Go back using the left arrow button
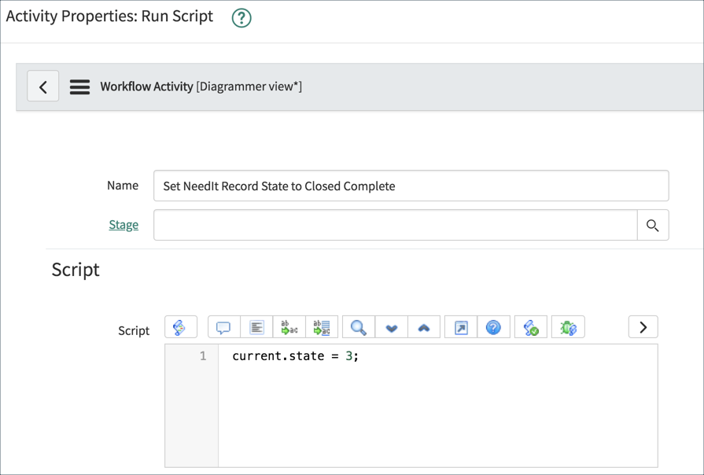The width and height of the screenshot is (704, 475). [43, 87]
